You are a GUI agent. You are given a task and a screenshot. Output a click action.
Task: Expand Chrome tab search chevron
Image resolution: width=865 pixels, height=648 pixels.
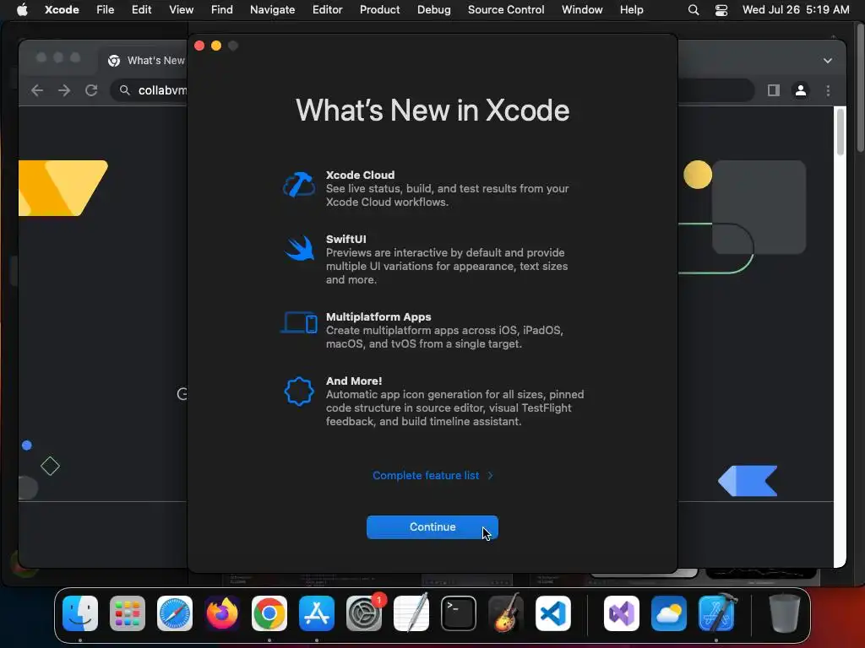(828, 61)
